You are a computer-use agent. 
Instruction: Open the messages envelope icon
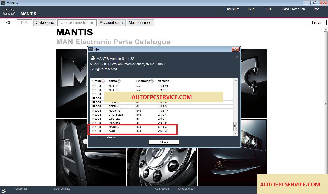pyautogui.click(x=25, y=22)
